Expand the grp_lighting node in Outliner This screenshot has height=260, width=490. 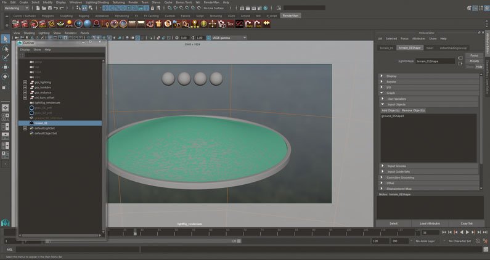click(25, 82)
